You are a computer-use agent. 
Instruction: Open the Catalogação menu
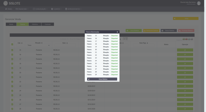point(40,9)
